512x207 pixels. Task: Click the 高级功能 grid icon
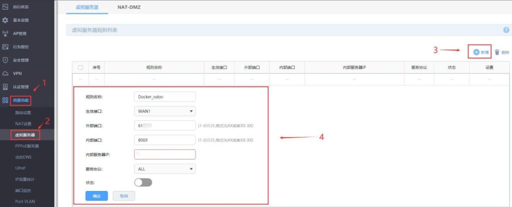(5, 100)
